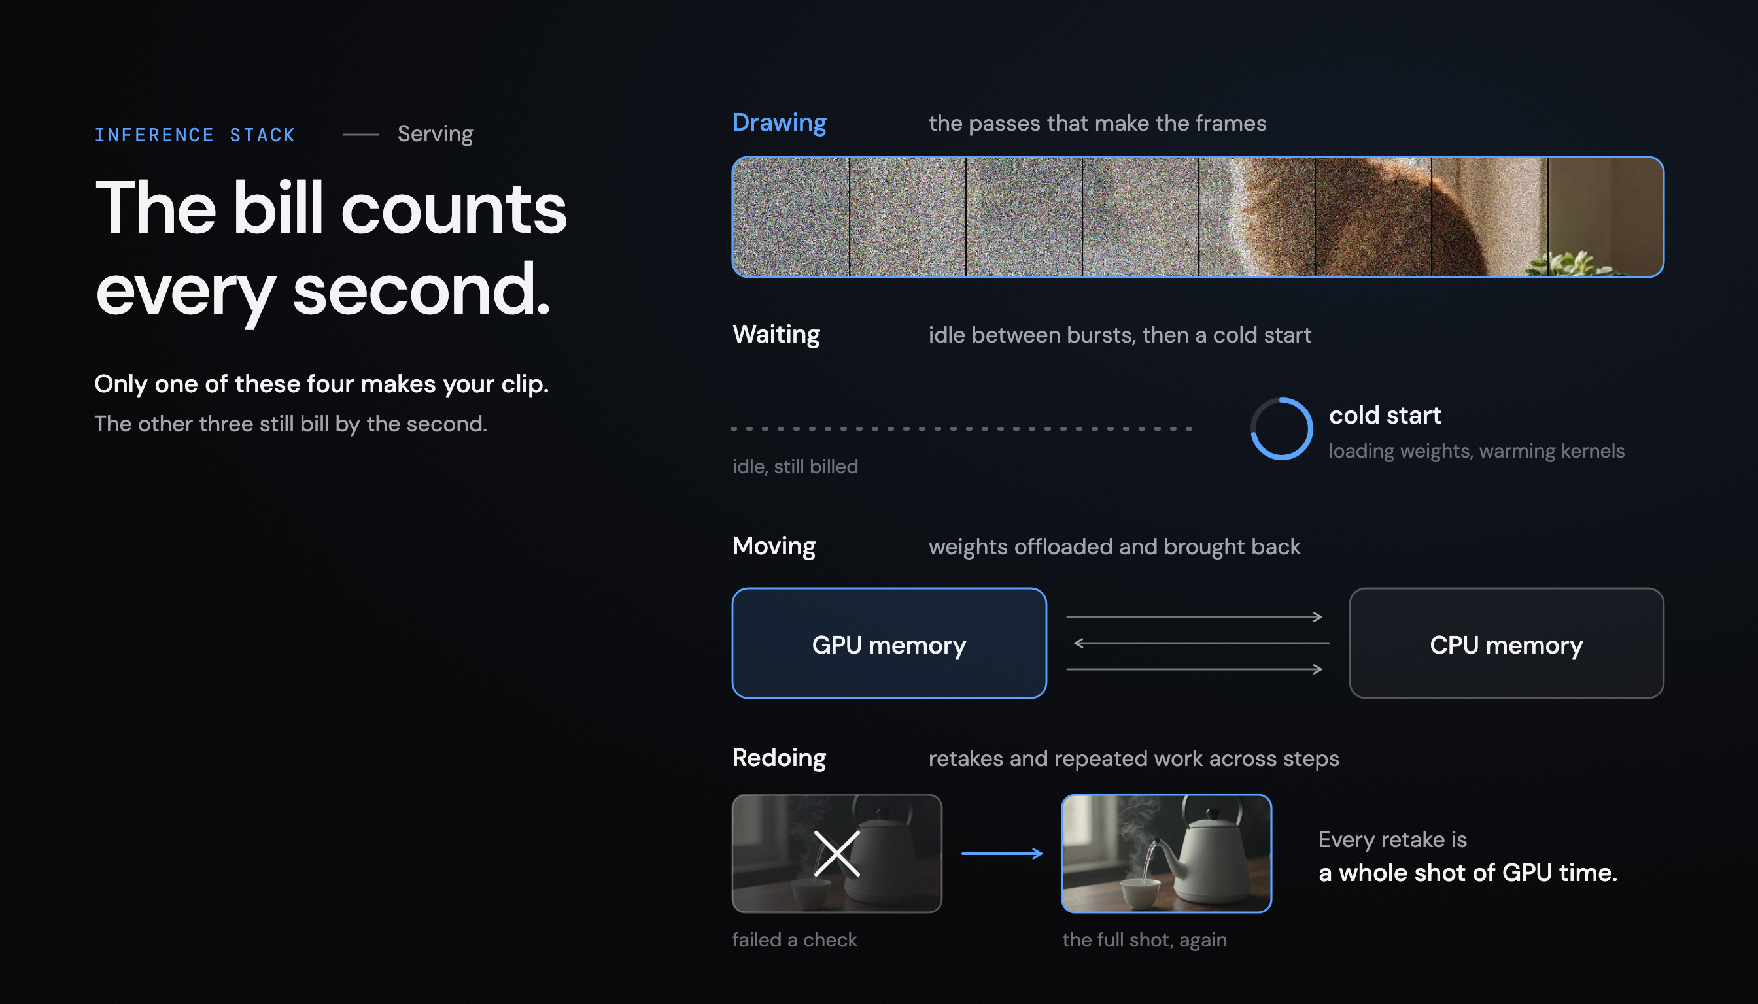Select the GPU memory box

889,643
